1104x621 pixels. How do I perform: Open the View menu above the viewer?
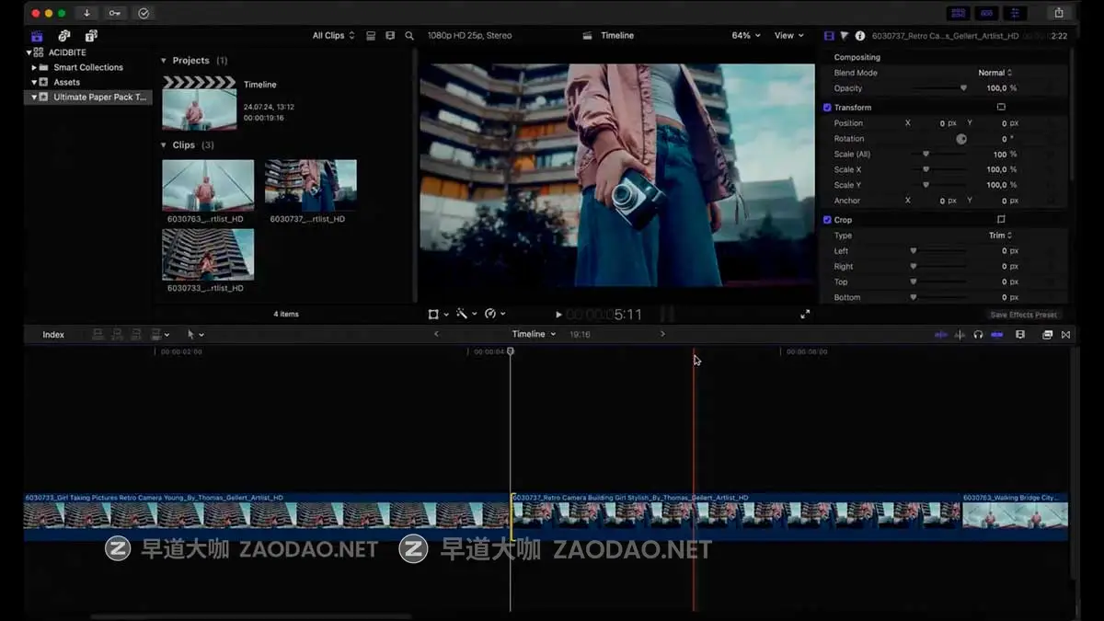coord(787,35)
